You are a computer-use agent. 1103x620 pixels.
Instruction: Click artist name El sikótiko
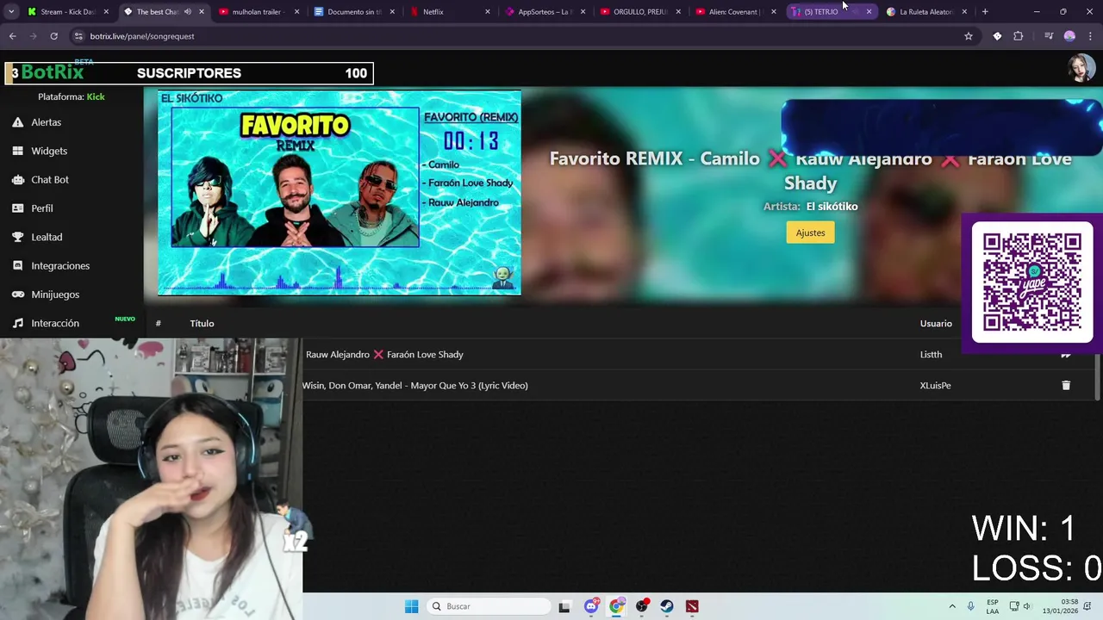[x=832, y=207]
